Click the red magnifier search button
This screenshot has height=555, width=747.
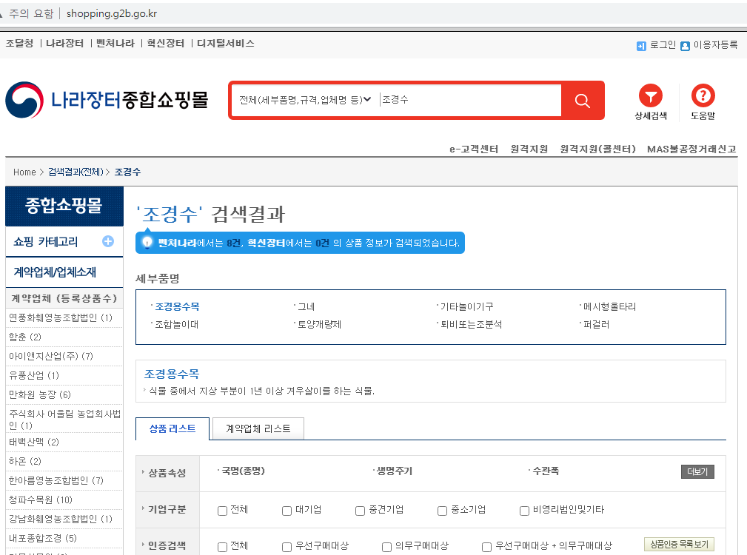[x=582, y=101]
